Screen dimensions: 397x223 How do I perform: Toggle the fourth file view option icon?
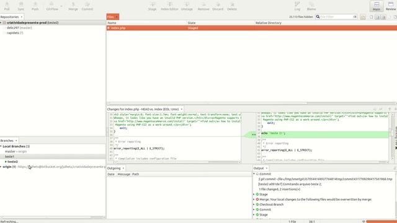383,17
